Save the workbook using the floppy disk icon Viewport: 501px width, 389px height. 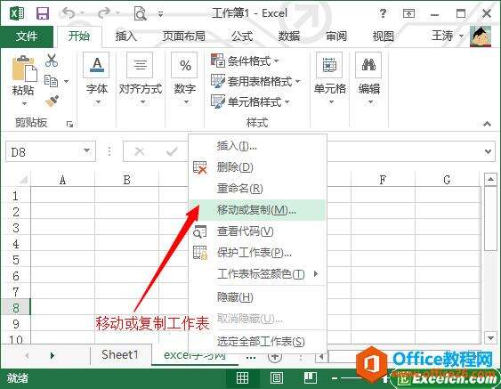[x=43, y=13]
